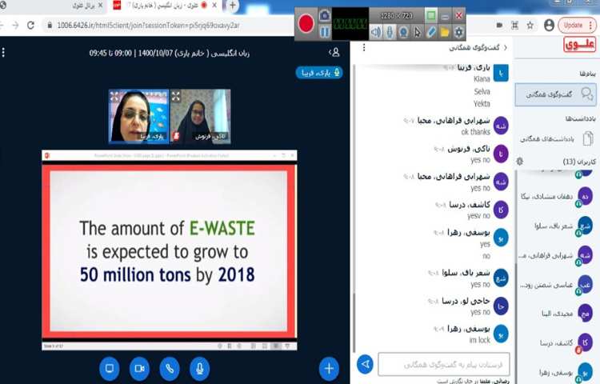Image resolution: width=600 pixels, height=384 pixels.
Task: Click chat sender name حاجی لو، درسا
Action: coord(466,301)
